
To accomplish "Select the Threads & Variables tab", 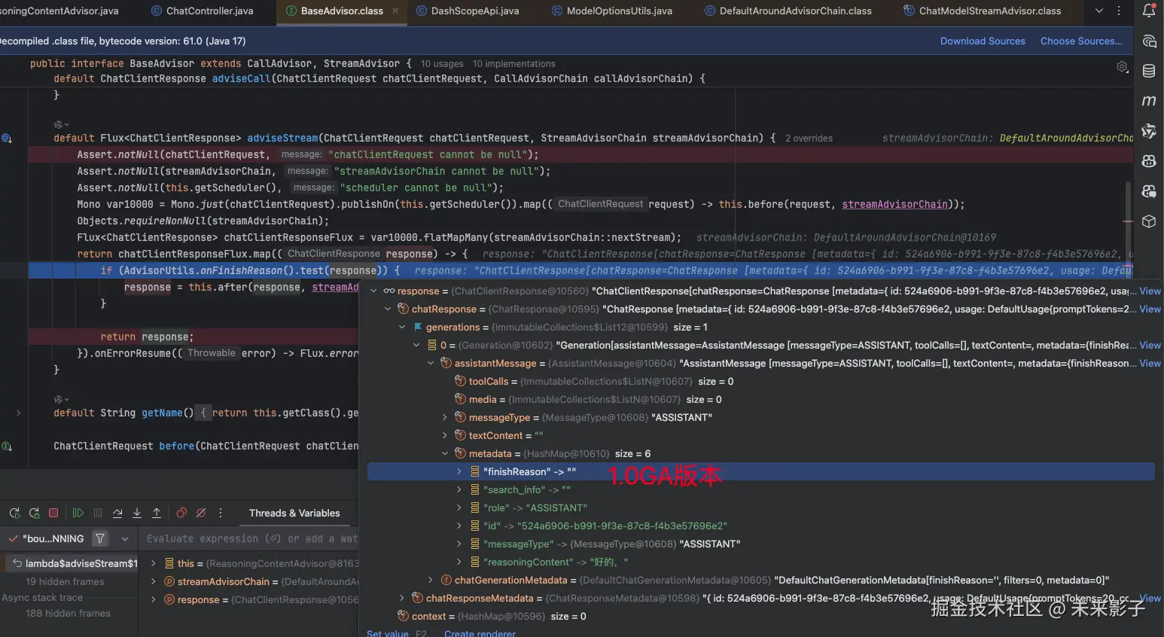I will click(x=294, y=514).
